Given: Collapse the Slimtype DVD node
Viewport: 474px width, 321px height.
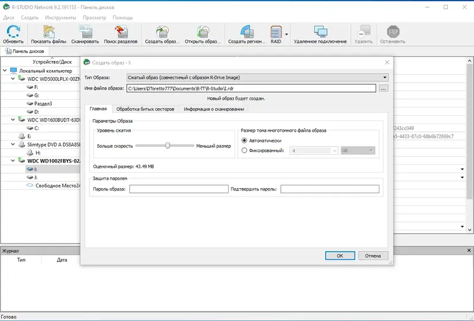Looking at the screenshot, I should [x=13, y=144].
